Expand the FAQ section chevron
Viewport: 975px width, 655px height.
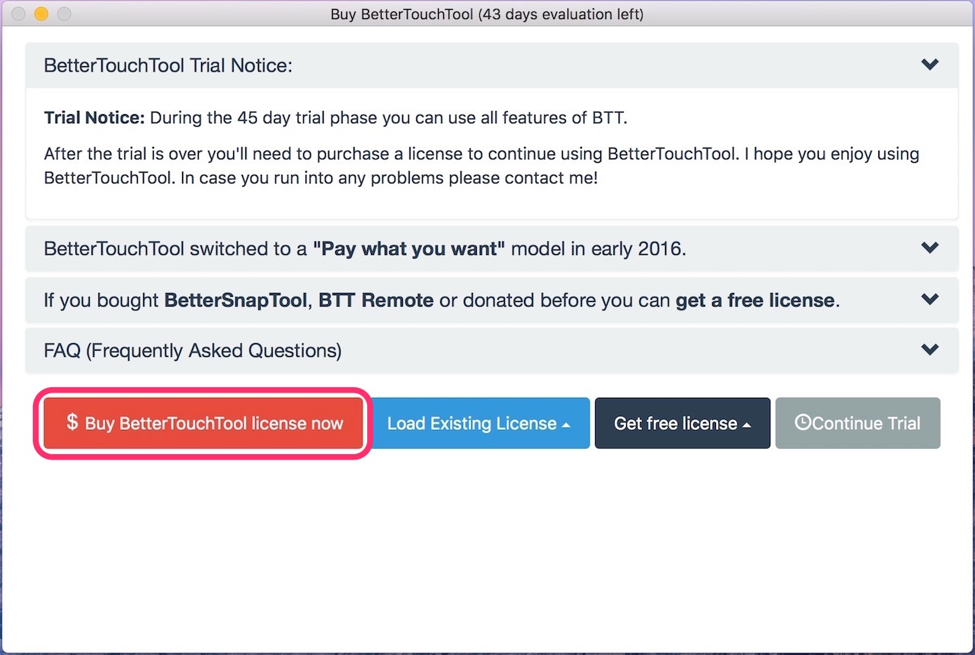tap(929, 350)
